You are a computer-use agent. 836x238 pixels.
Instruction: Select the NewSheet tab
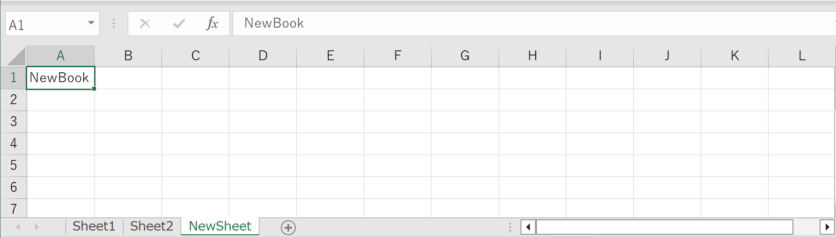(x=220, y=226)
